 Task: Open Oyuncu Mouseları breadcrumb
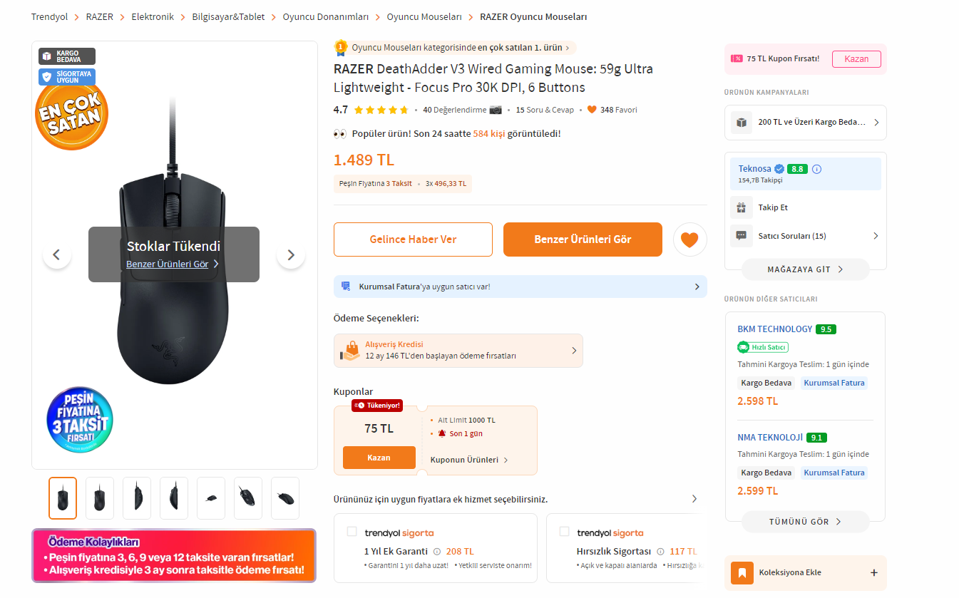(424, 16)
